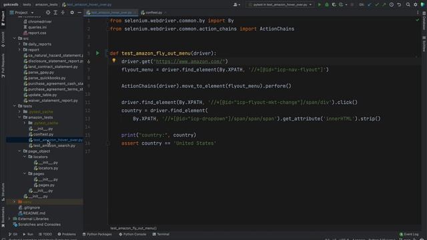Open Search Everywhere magnifier icon
427x240 pixels.
[x=408, y=5]
